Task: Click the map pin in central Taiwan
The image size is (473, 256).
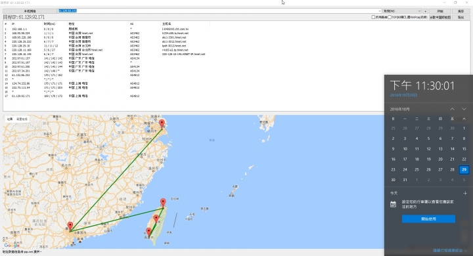Action: tap(156, 219)
